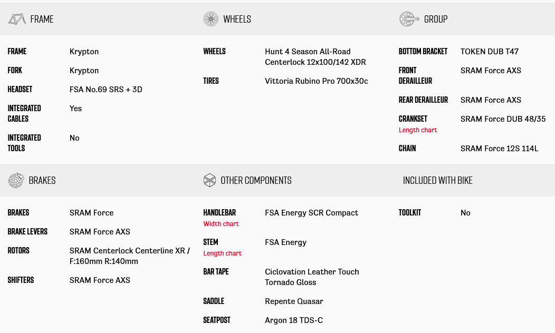Click the Other Components heading
The width and height of the screenshot is (555, 333).
point(256,180)
